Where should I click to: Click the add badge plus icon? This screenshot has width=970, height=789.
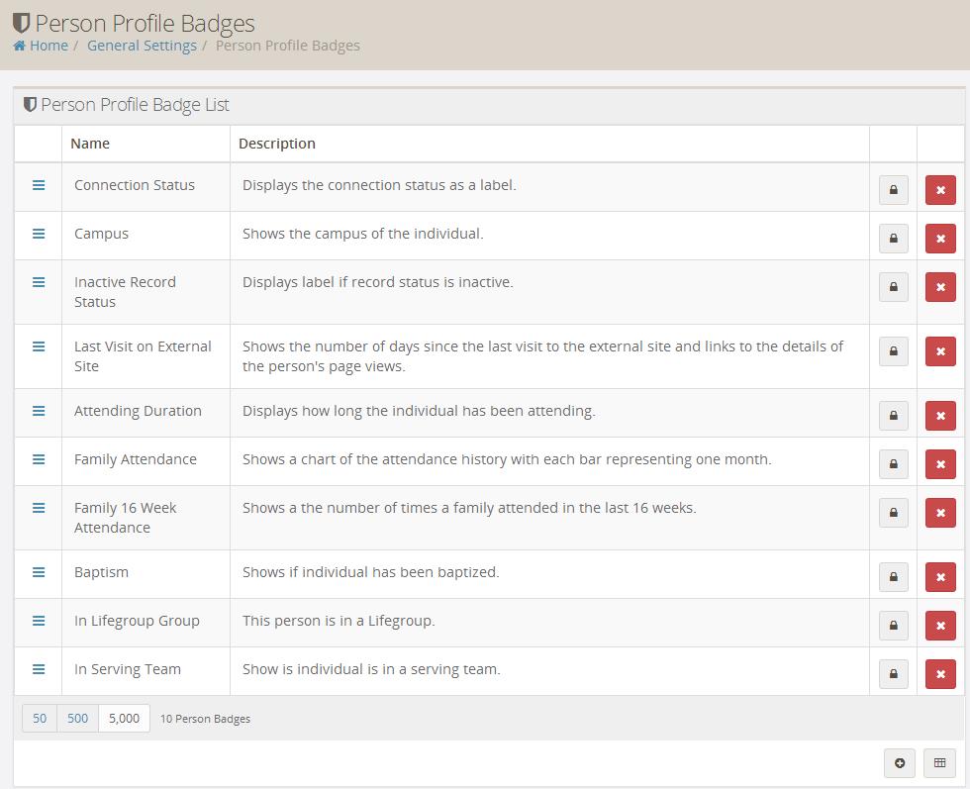900,763
